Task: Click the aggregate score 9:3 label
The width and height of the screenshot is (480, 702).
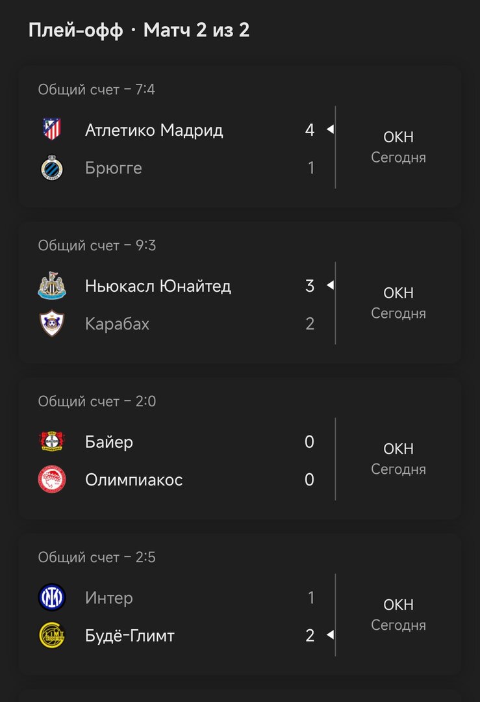Action: pyautogui.click(x=97, y=246)
